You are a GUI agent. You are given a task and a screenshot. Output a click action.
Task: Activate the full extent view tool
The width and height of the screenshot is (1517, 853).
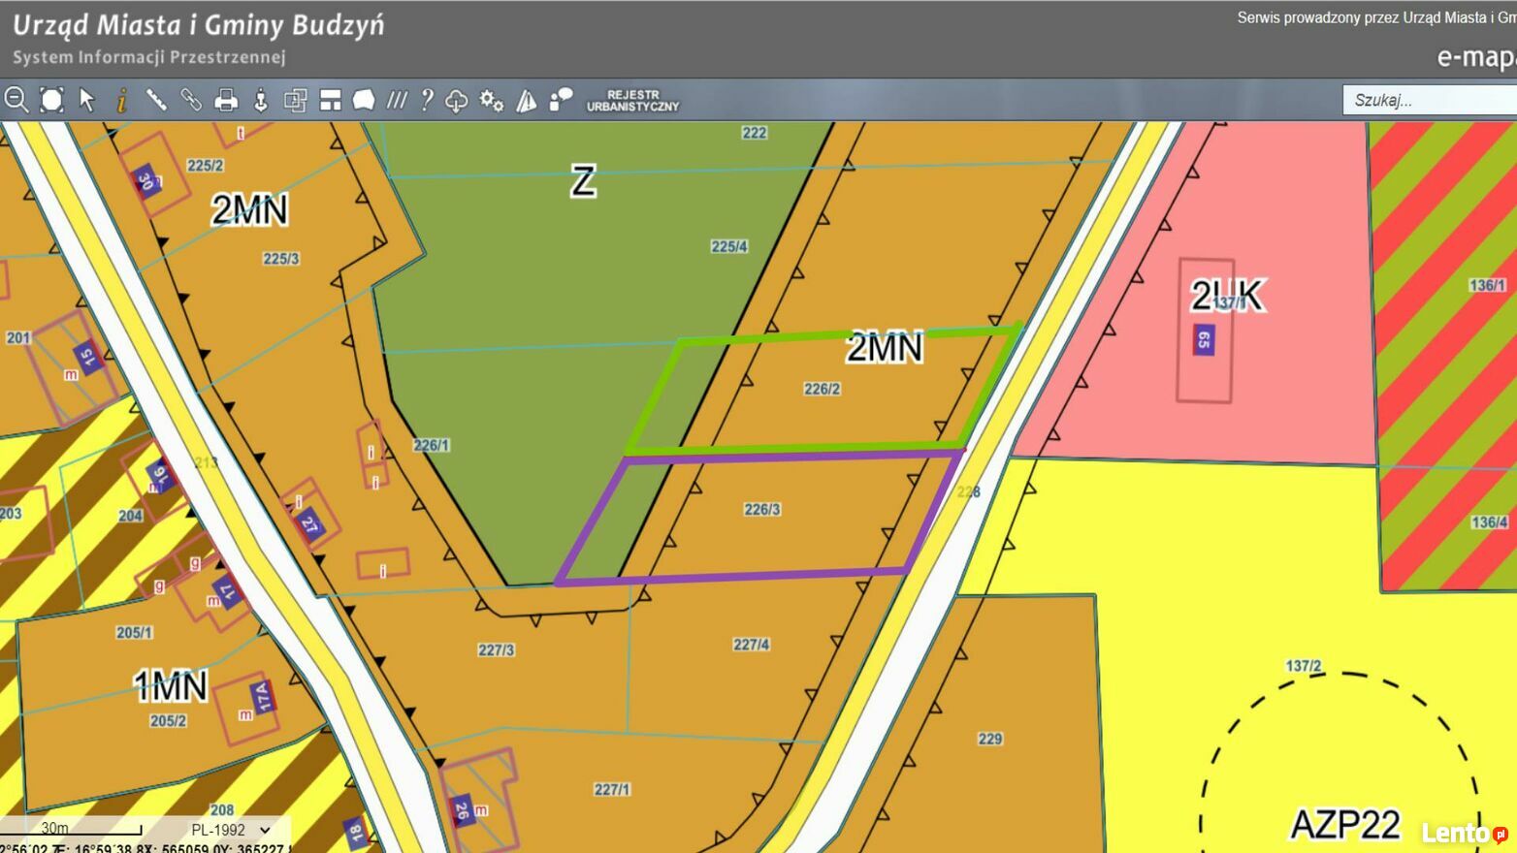(51, 100)
